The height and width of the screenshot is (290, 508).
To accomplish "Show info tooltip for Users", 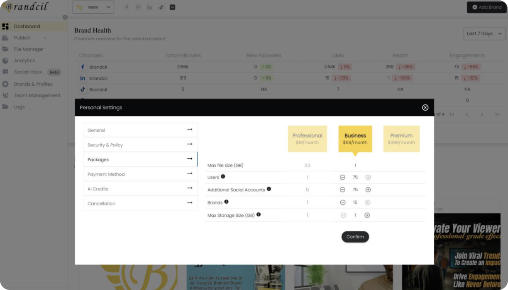I will 223,176.
